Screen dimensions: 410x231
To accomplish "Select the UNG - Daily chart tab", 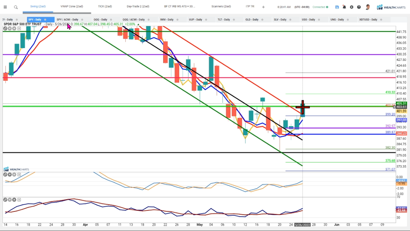I will (337, 20).
